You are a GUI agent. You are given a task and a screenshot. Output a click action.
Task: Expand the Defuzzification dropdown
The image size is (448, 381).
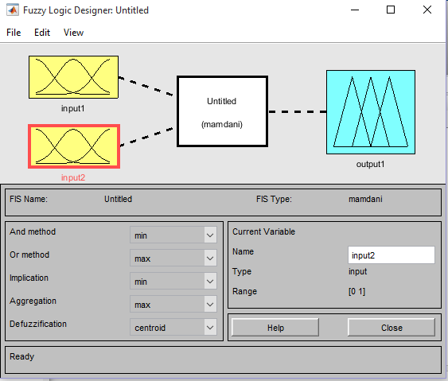click(x=173, y=327)
